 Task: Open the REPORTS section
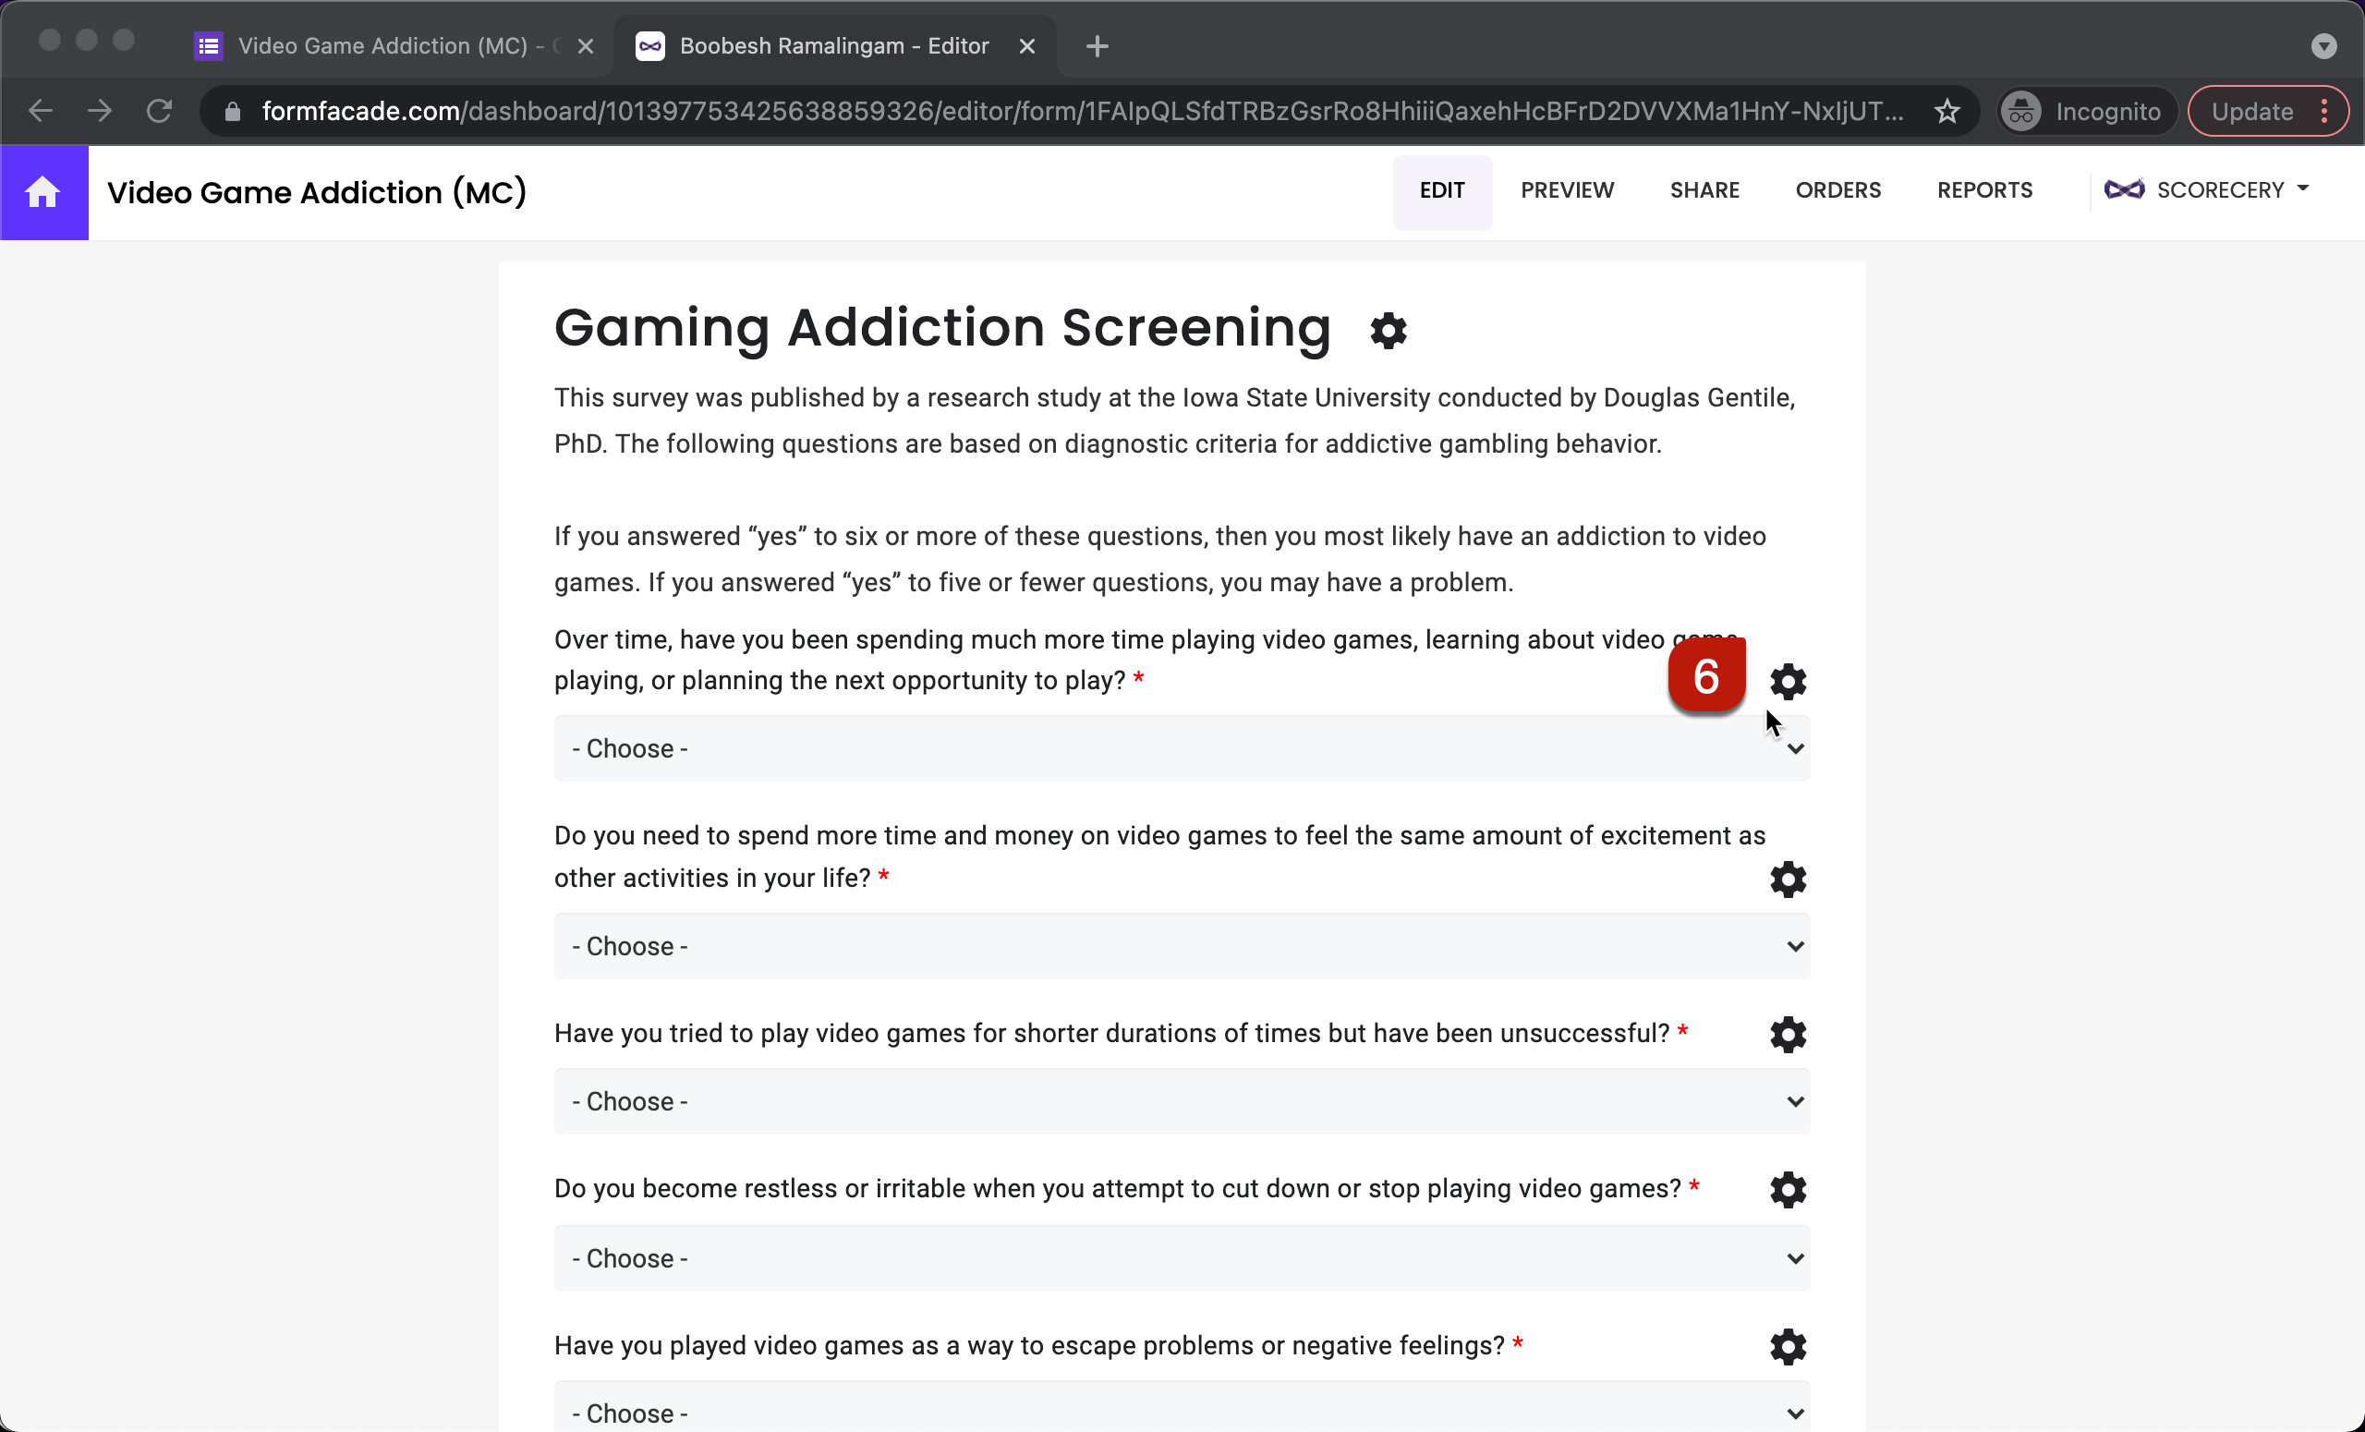(x=1984, y=190)
